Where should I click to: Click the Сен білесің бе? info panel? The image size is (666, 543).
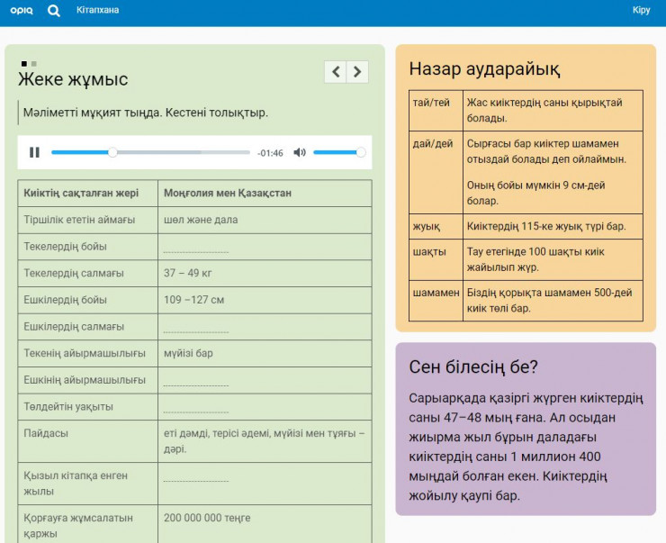(x=526, y=429)
